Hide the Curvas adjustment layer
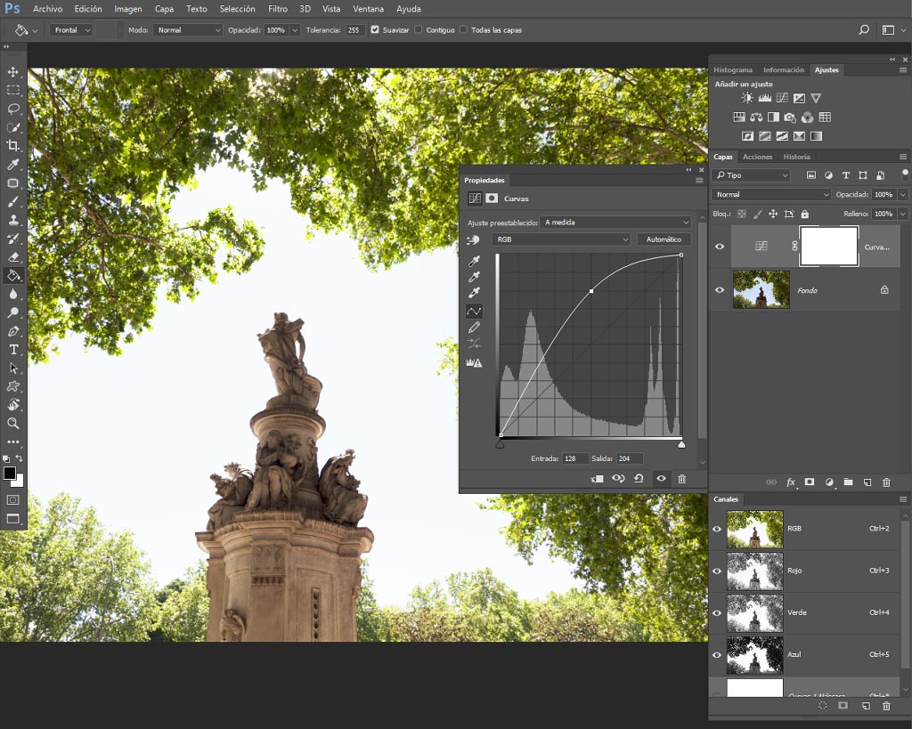912x729 pixels. [720, 247]
